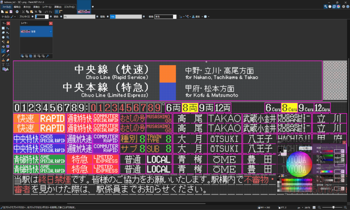Open layer properties wrench icon
350x210 pixels.
(x=48, y=56)
